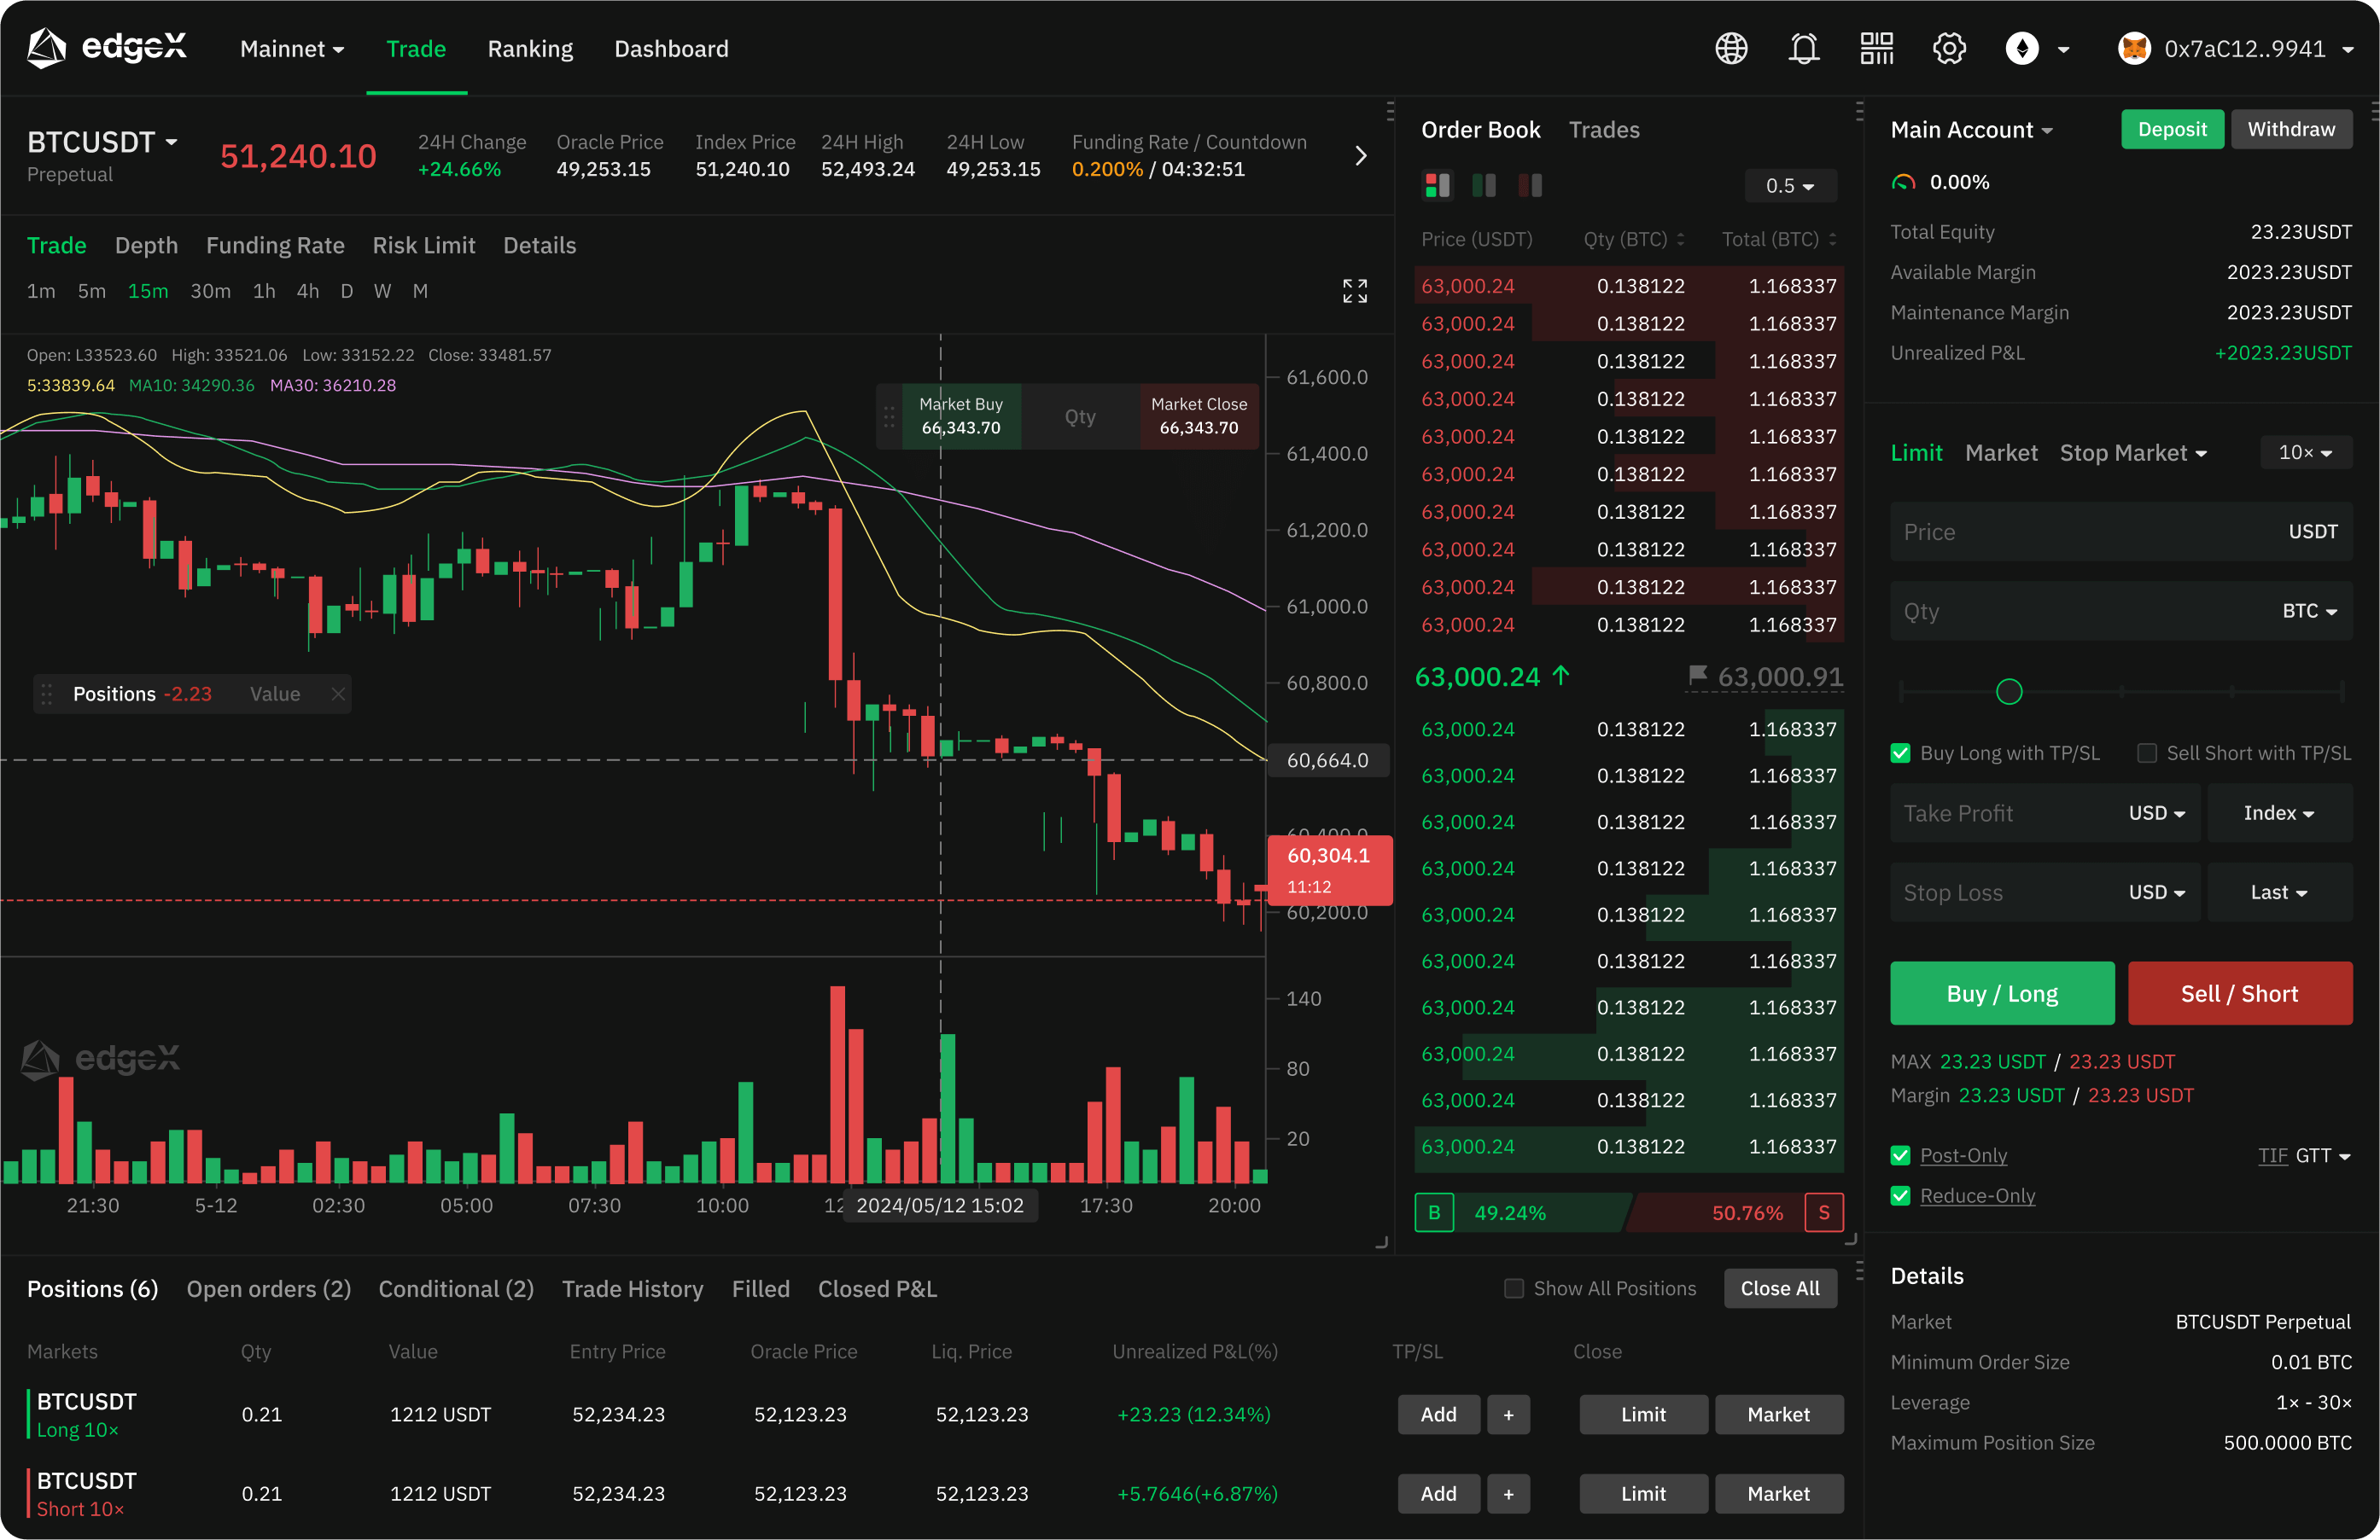Click the QR code icon
The height and width of the screenshot is (1540, 2380).
[x=1876, y=48]
